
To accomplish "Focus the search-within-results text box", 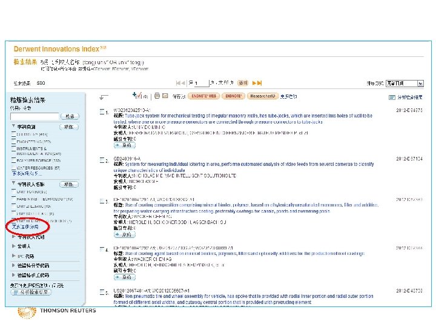I will coord(35,116).
